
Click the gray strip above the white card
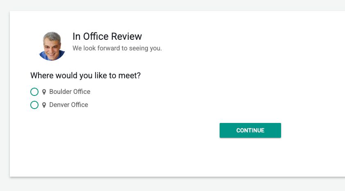click(172, 5)
